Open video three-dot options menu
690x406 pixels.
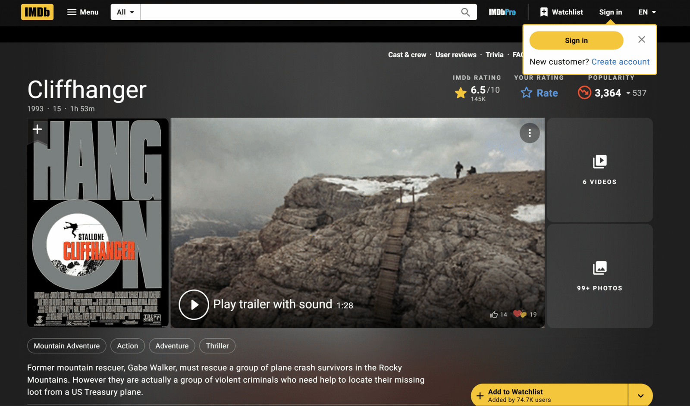click(530, 133)
